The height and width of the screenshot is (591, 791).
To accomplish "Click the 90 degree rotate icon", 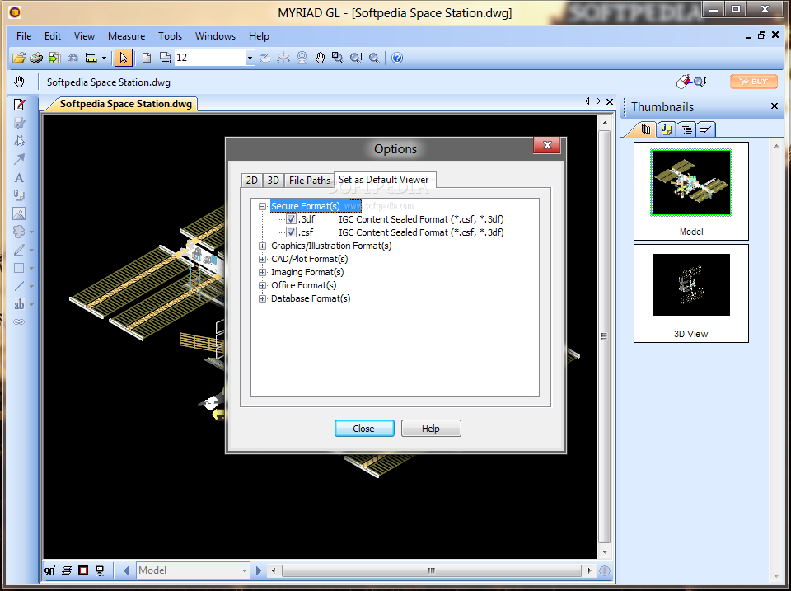I will pos(49,571).
